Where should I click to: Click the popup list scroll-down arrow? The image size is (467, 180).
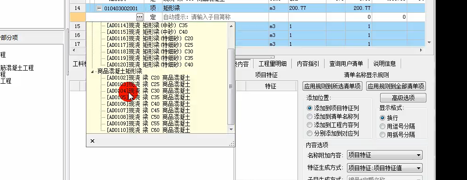pyautogui.click(x=231, y=129)
